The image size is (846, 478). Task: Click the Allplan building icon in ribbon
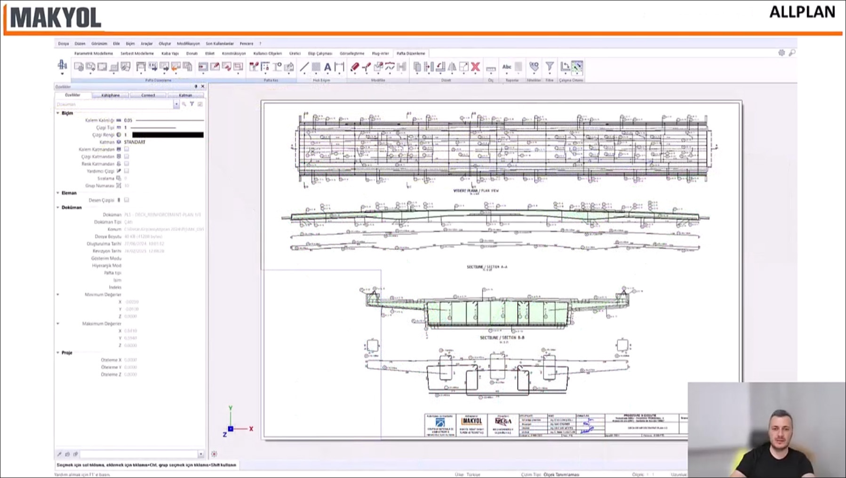(x=62, y=65)
